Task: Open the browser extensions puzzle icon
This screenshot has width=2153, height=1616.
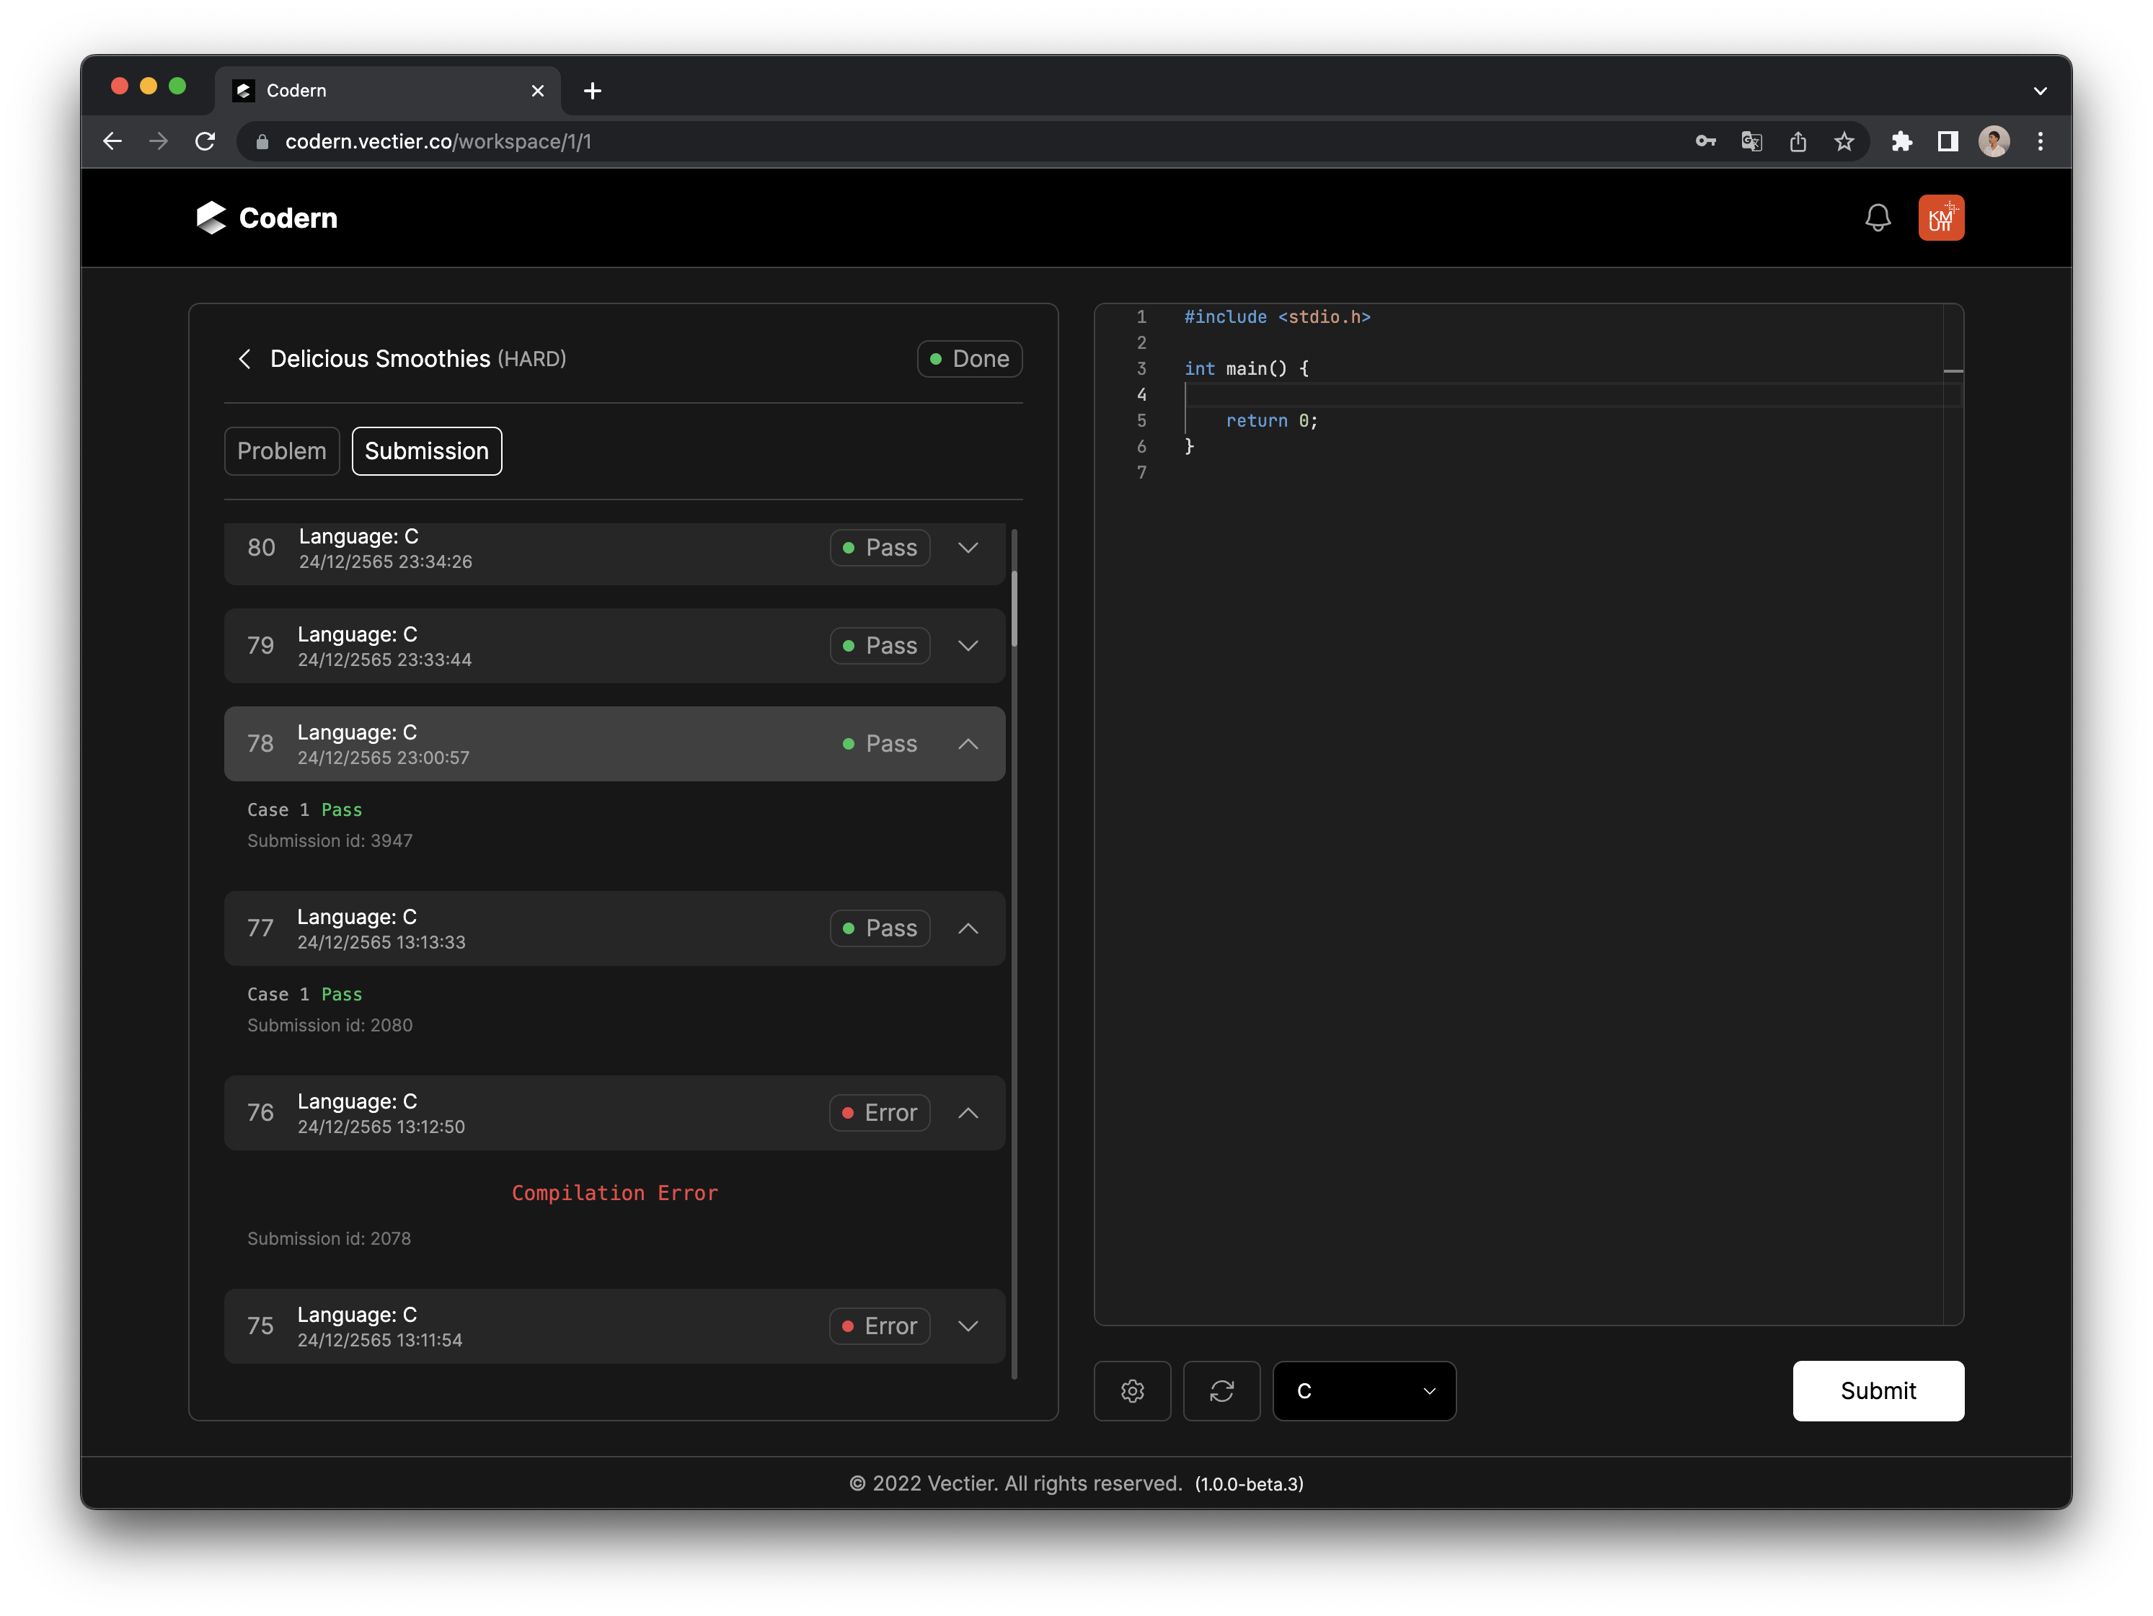Action: click(1902, 141)
